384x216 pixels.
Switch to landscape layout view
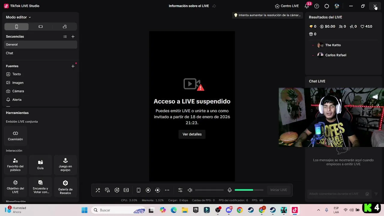40,27
